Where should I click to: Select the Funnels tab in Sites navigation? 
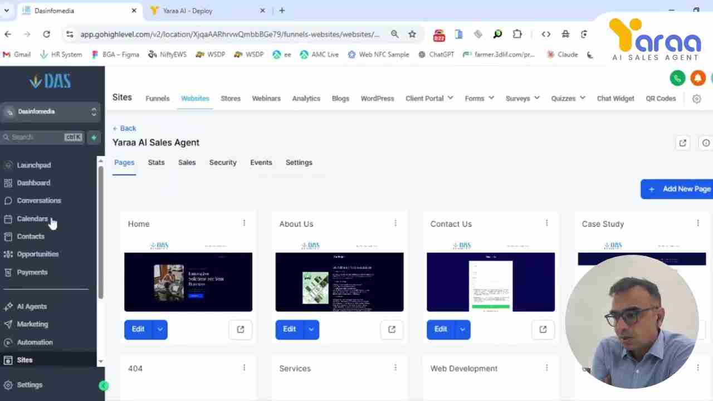(x=157, y=99)
